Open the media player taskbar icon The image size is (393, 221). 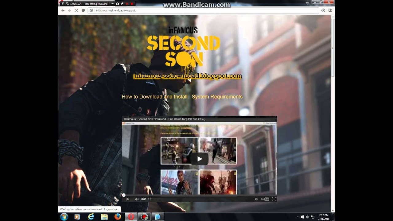tap(77, 217)
